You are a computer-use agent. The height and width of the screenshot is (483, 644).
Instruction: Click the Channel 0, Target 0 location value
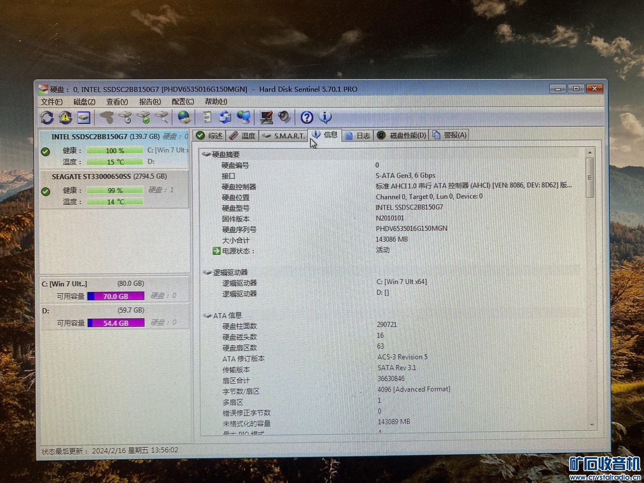click(429, 196)
